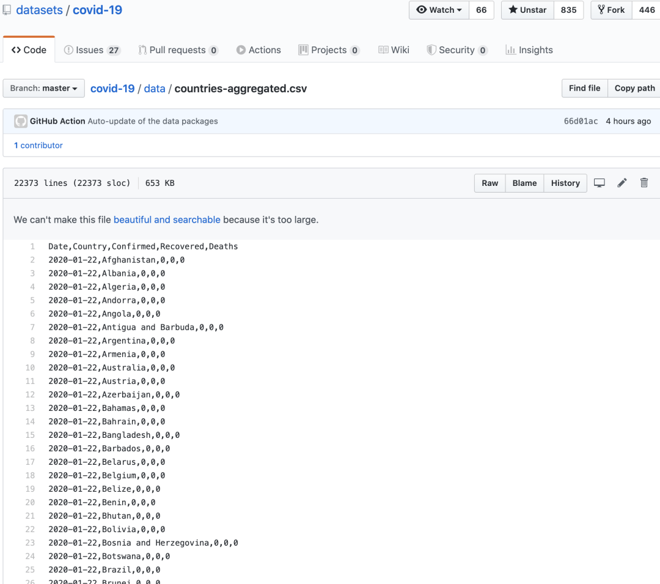Switch to the Insights tab

click(529, 50)
